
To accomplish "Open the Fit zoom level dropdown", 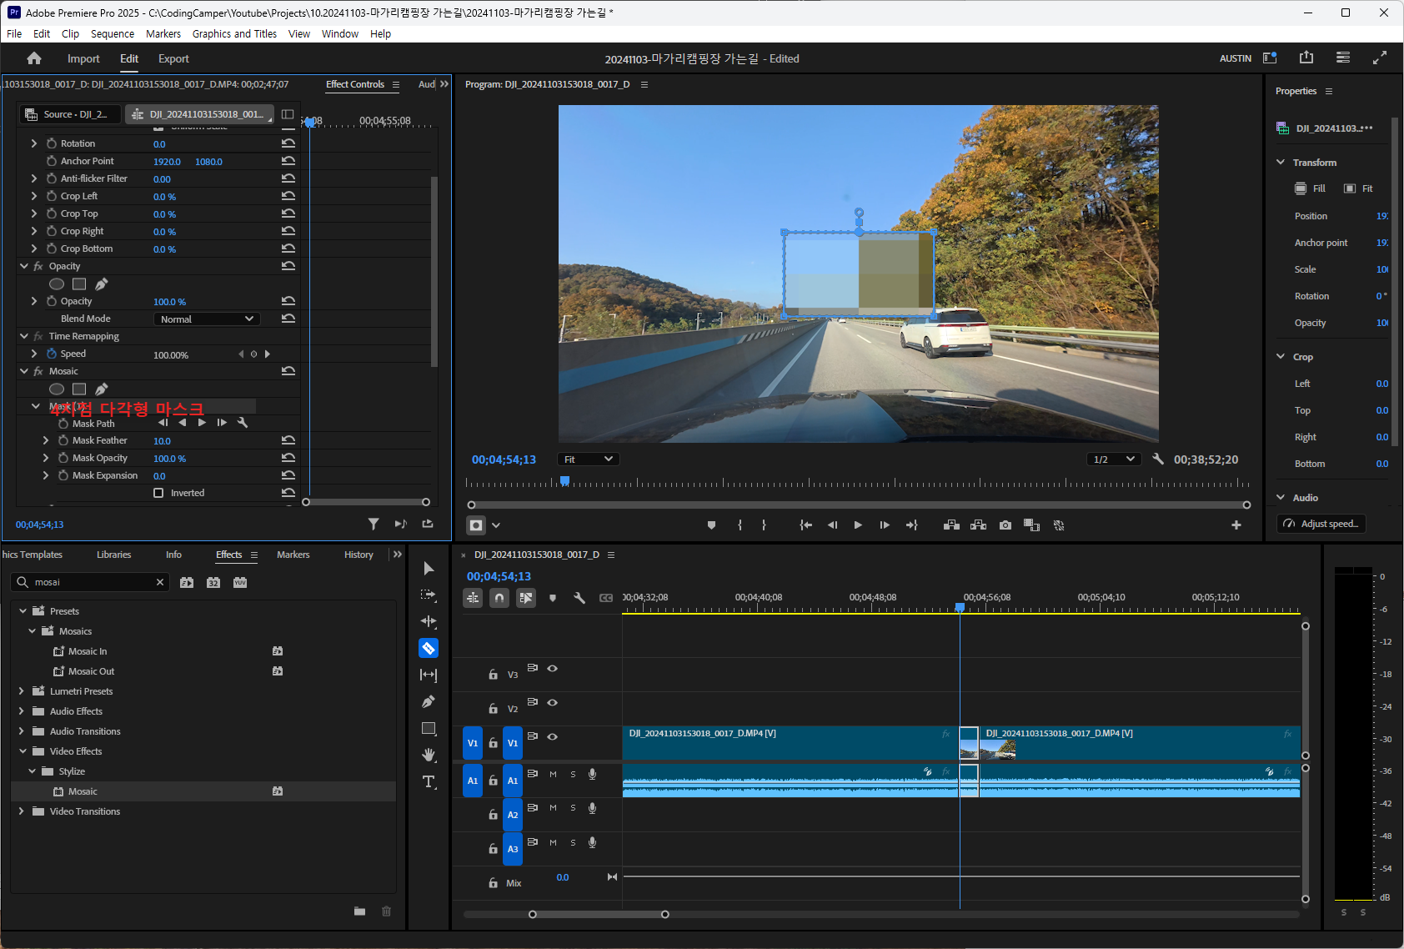I will 589,459.
